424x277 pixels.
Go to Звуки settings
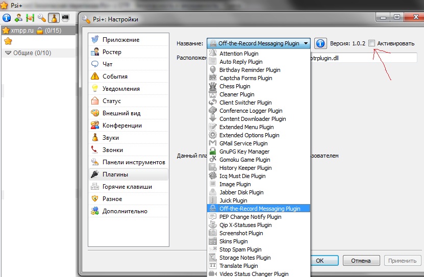[x=129, y=138]
